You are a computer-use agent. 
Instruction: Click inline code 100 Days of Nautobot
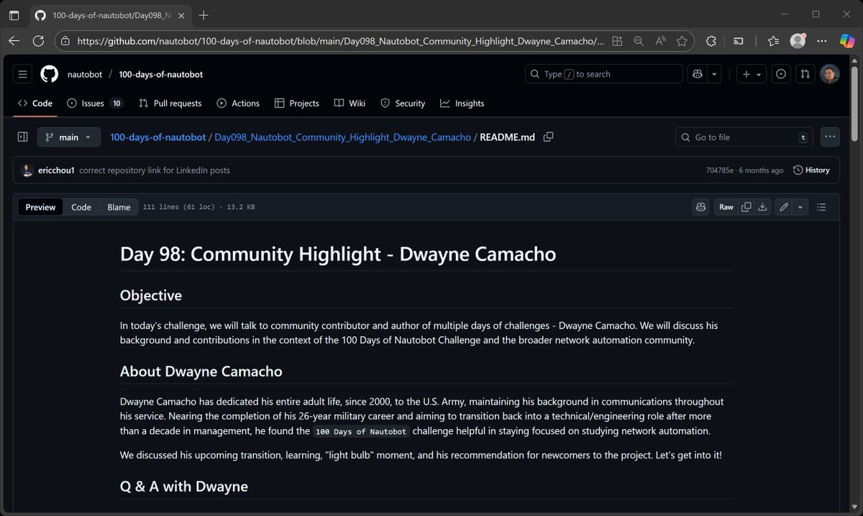[361, 431]
